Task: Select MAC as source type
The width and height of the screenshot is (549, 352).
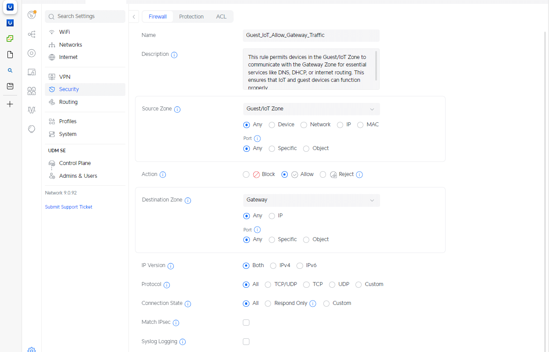Action: coord(360,125)
